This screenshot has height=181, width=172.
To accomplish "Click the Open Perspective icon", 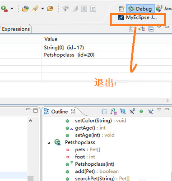I will 121,9.
